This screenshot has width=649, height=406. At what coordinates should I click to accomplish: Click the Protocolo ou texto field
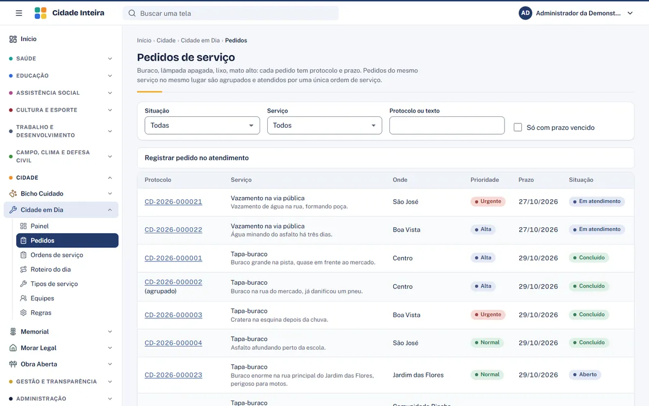coord(447,126)
